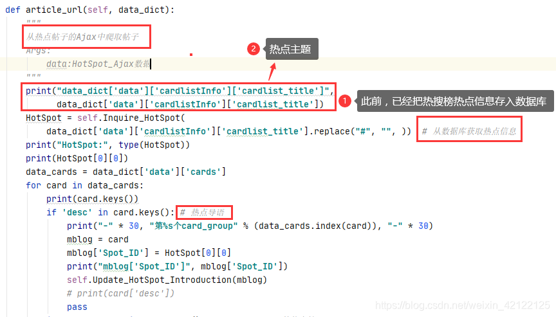The height and width of the screenshot is (317, 556).
Task: Click the '# 热点导语' comment
Action: click(x=202, y=212)
